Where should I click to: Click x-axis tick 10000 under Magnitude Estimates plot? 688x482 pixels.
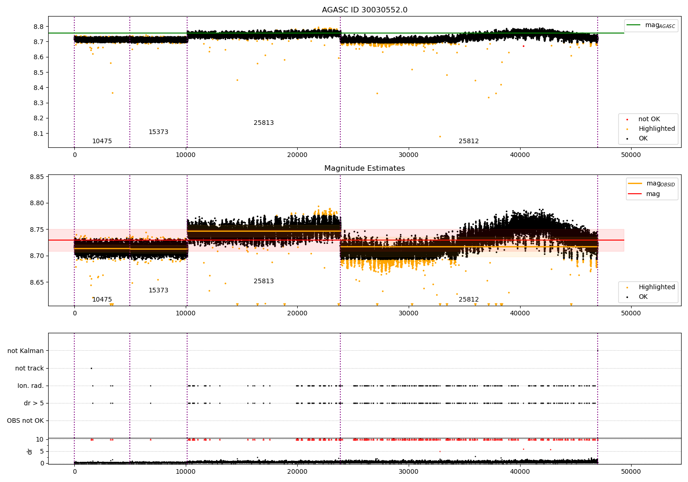tap(186, 314)
